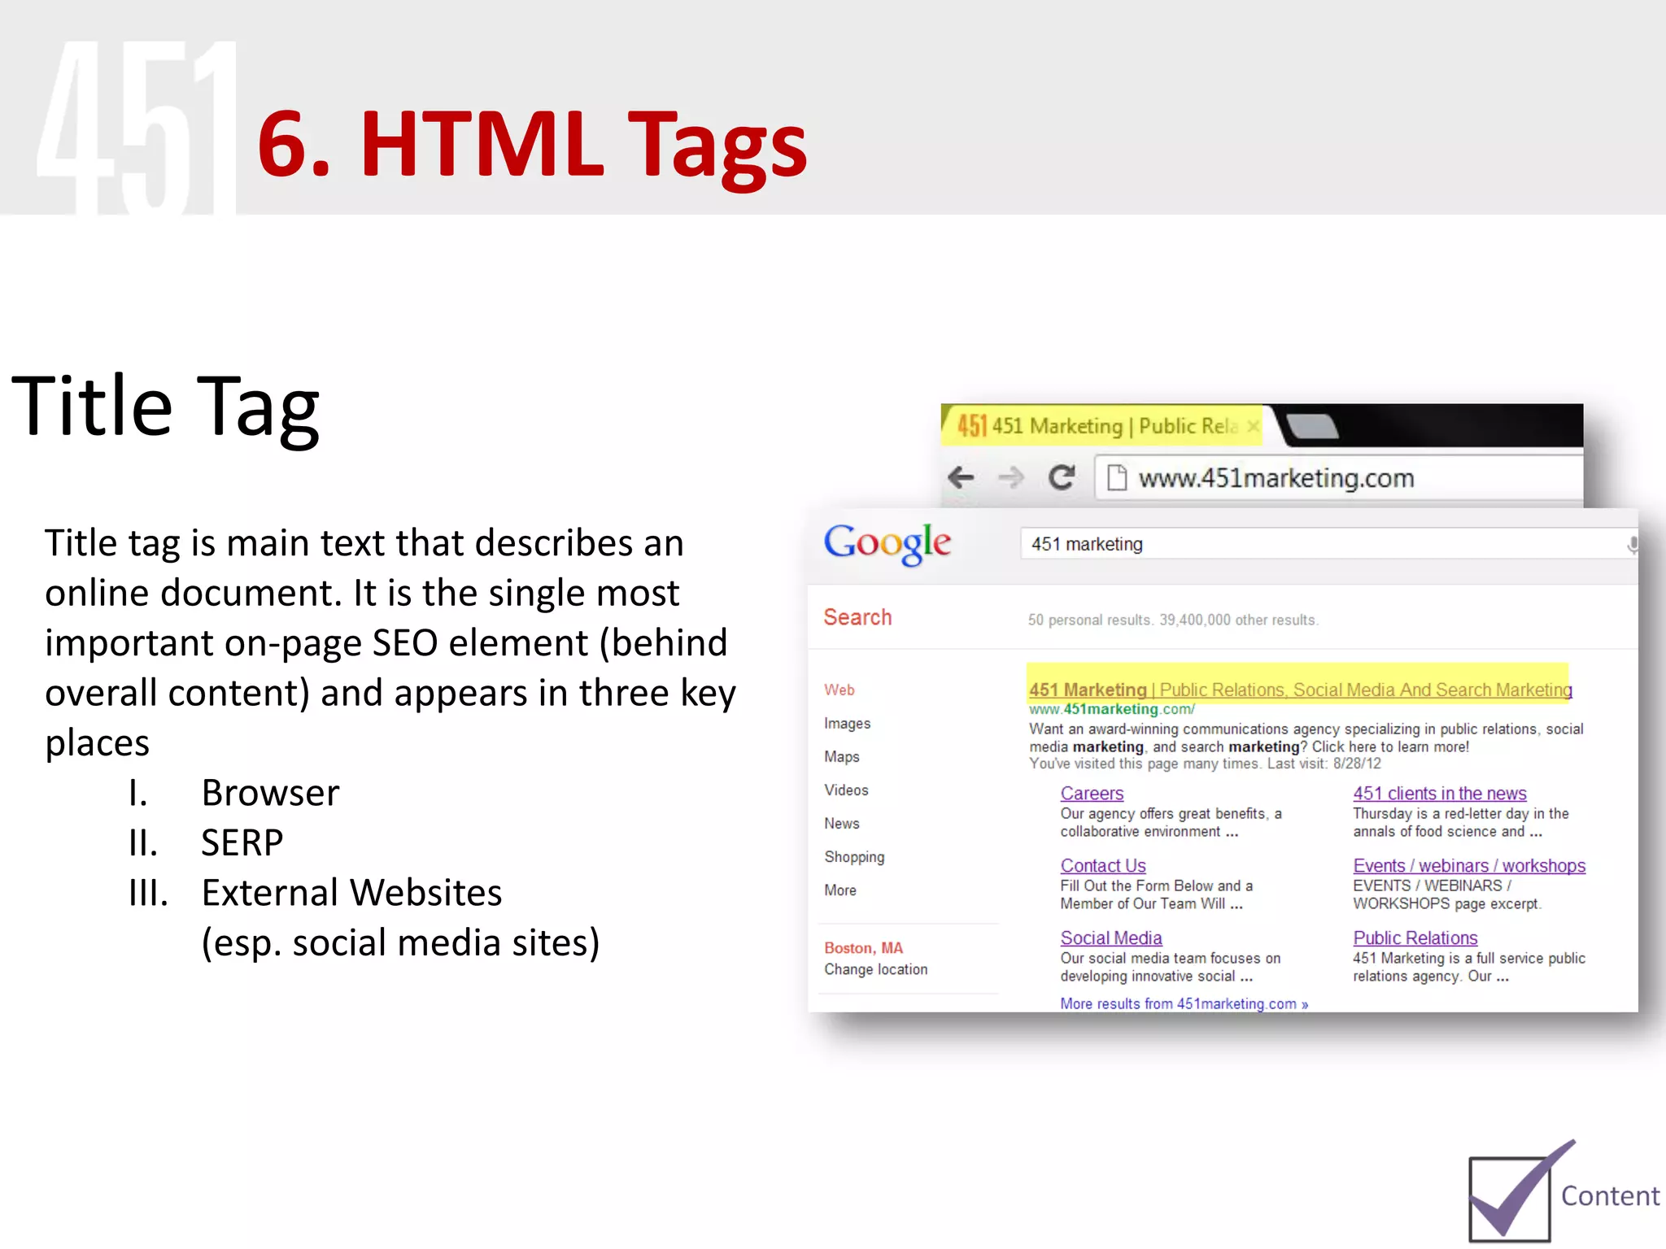Click Change location link
This screenshot has height=1249, width=1666.
click(875, 969)
